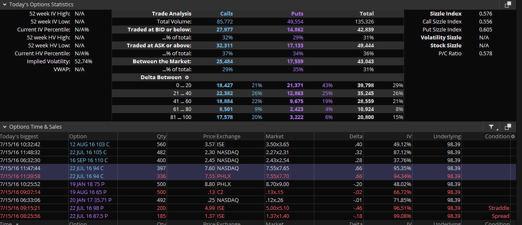Collapse the Options Time & Sales section
Viewport: 522px width, 225px height.
[4, 127]
